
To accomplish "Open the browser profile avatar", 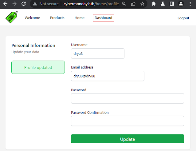I will tap(181, 4).
